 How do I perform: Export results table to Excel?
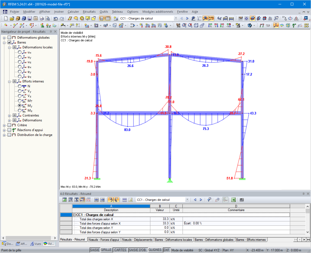click(234, 200)
